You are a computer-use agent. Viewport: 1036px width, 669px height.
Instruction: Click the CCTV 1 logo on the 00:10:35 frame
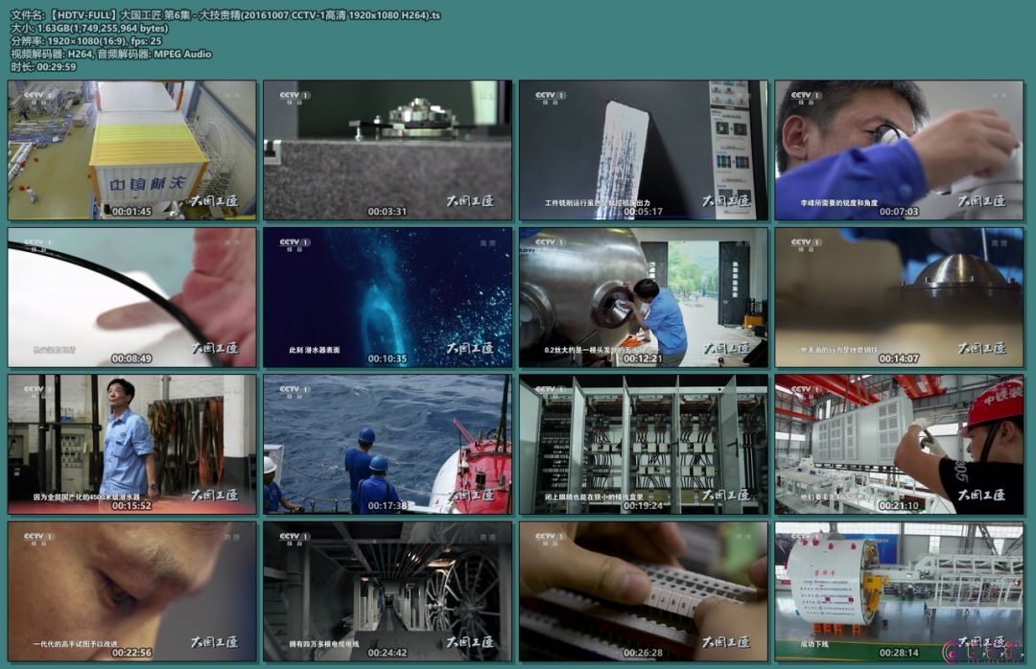pos(294,244)
